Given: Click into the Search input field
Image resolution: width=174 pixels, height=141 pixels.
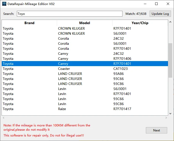Looking at the screenshot, I should [70, 14].
